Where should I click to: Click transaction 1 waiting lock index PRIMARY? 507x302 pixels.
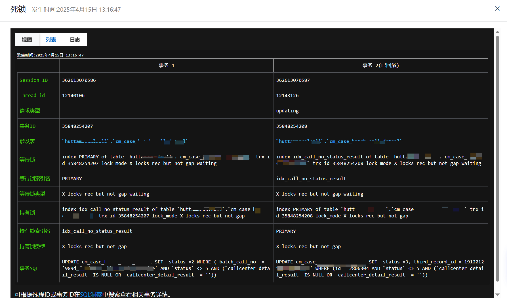click(72, 179)
